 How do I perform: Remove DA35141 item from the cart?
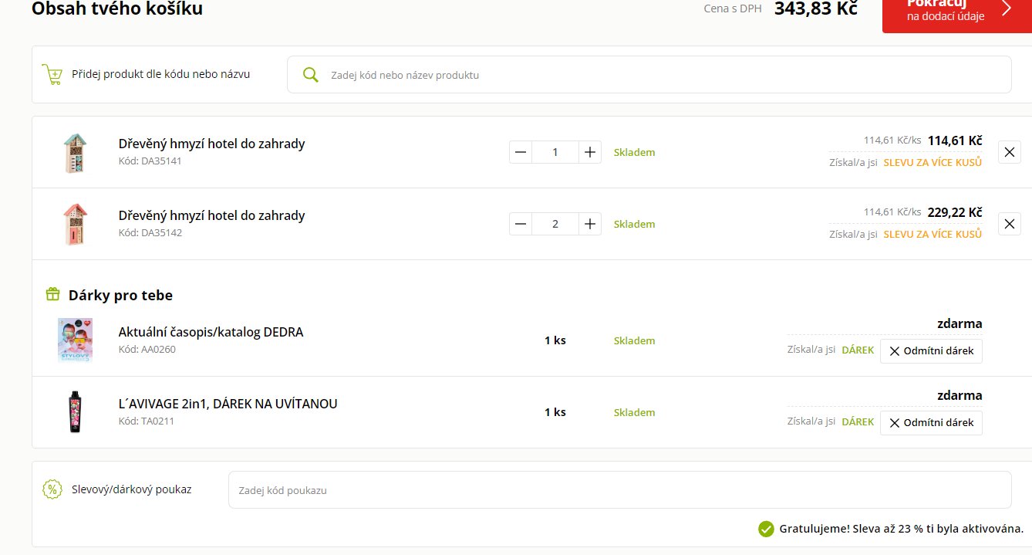pos(1010,152)
